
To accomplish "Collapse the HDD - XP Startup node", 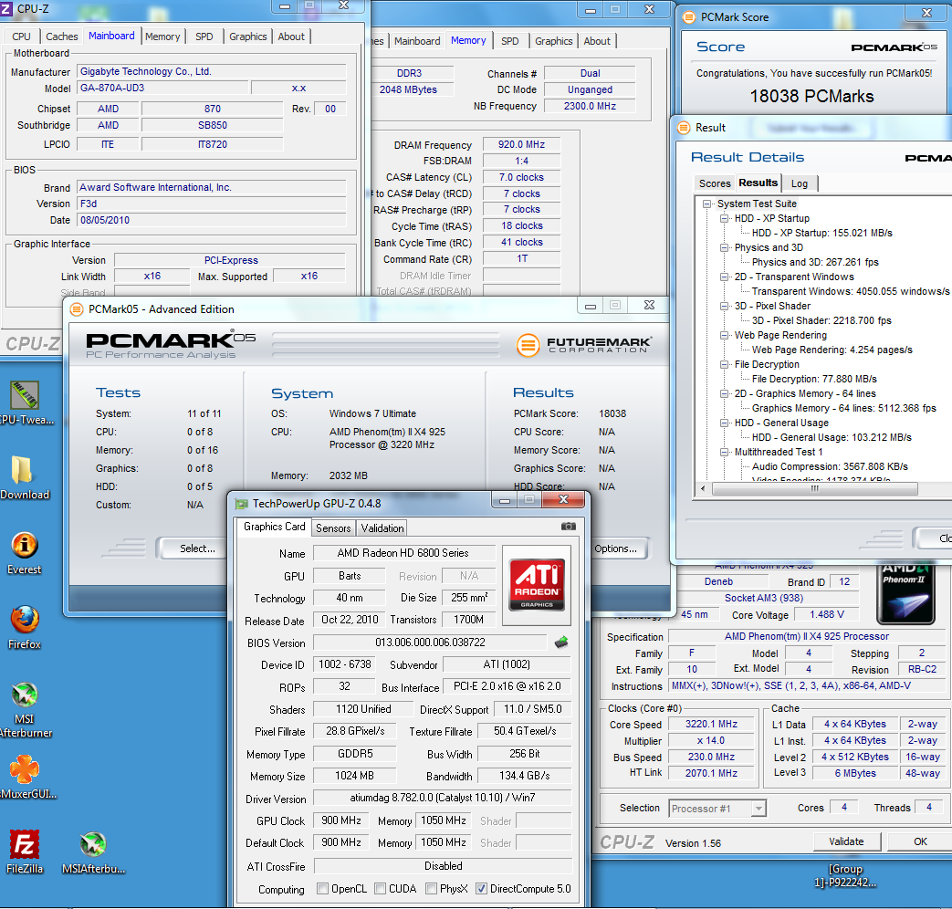I will [725, 219].
